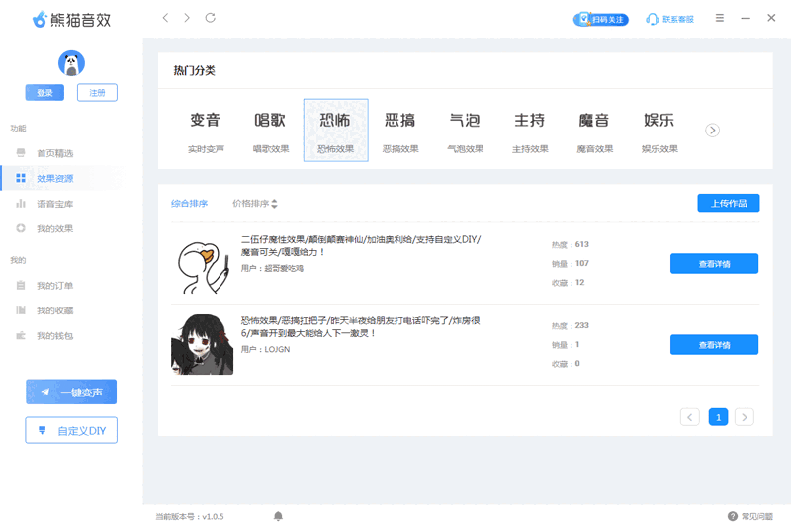Open 我的订单 sidebar item

tap(55, 286)
